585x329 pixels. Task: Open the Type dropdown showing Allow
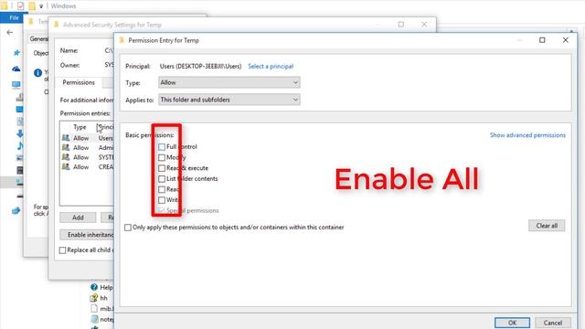pos(229,82)
